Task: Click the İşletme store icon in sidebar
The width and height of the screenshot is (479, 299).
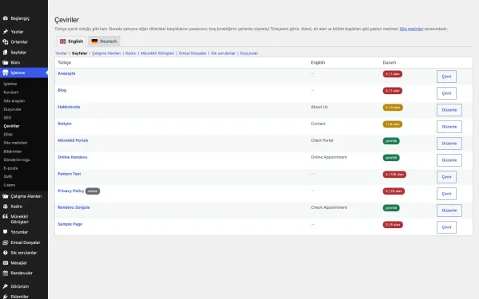Action: [6, 73]
